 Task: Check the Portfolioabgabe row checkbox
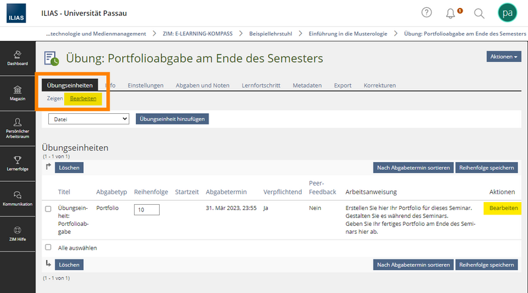pyautogui.click(x=48, y=209)
